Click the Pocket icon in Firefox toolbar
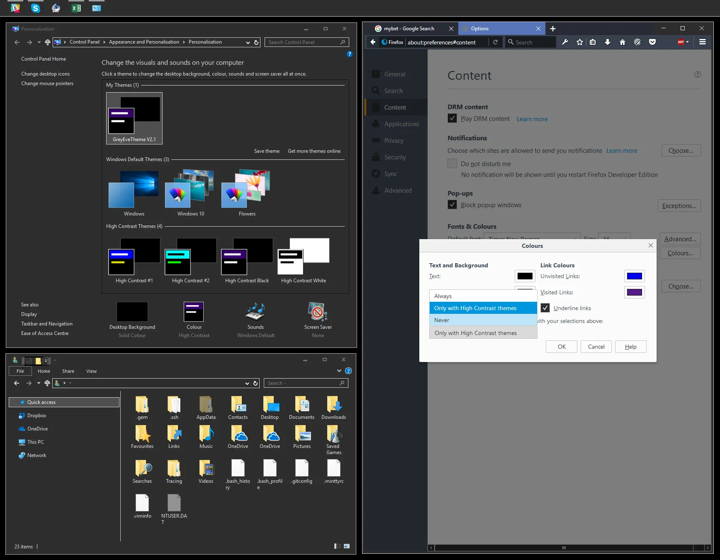 click(652, 42)
